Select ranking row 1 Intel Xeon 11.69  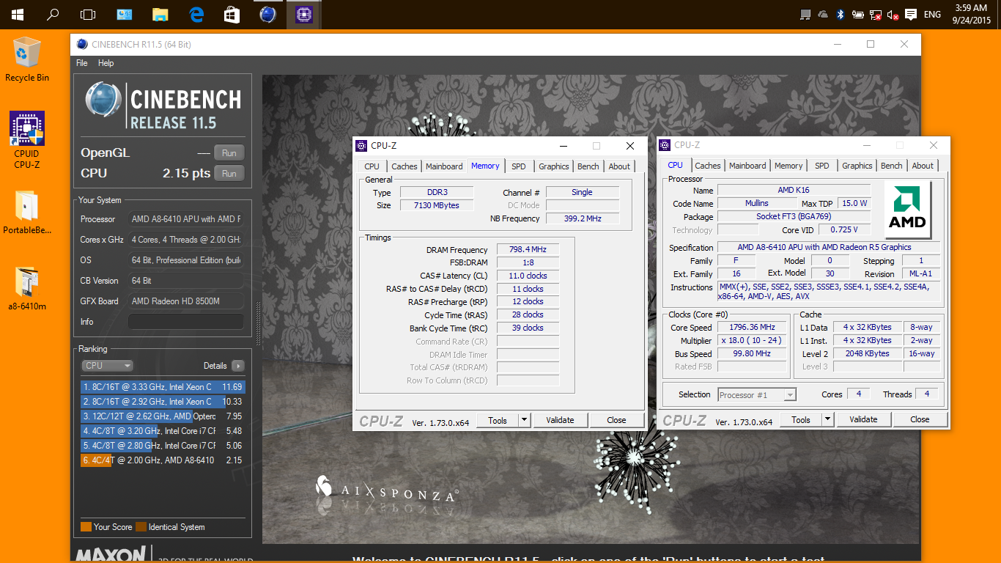click(x=162, y=387)
